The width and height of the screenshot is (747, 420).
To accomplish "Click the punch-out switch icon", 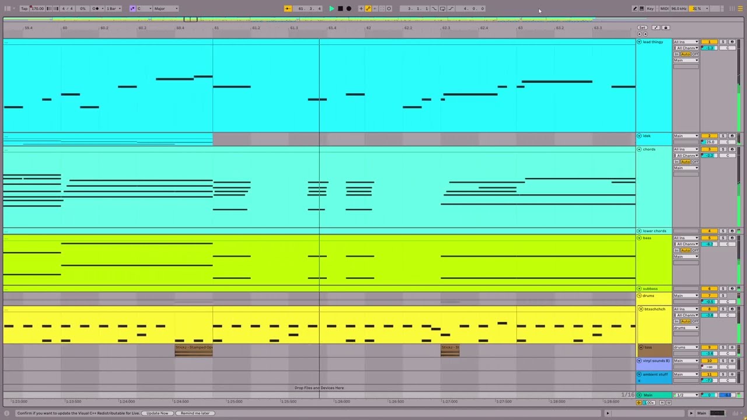I will (x=451, y=8).
